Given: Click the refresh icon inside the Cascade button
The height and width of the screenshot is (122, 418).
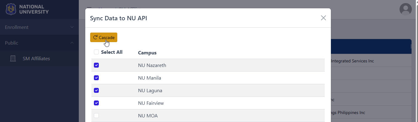Looking at the screenshot, I should [x=95, y=37].
